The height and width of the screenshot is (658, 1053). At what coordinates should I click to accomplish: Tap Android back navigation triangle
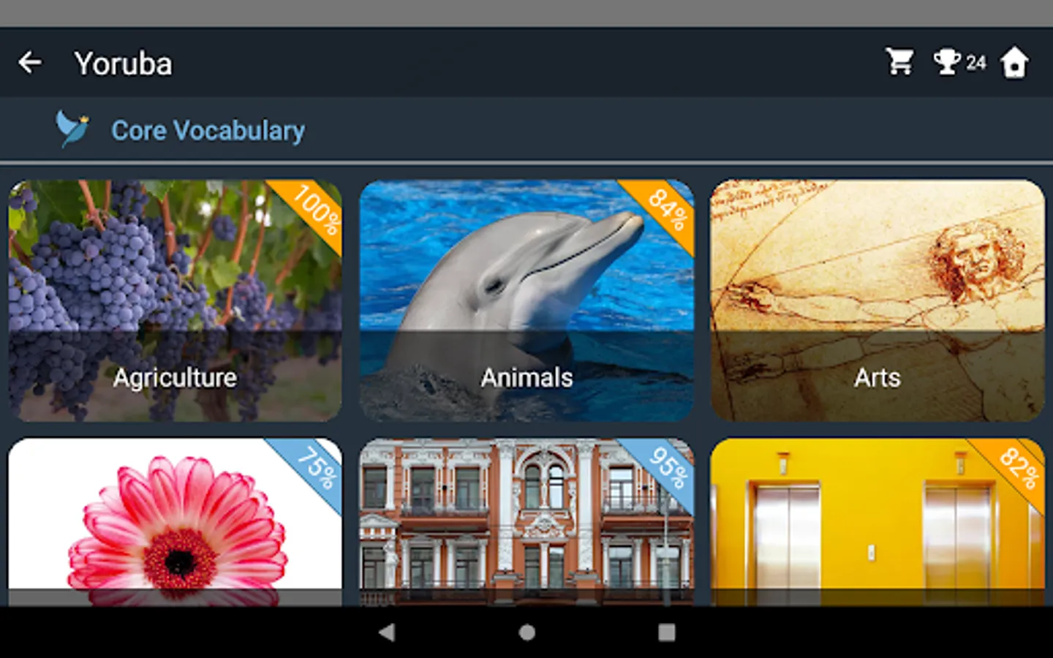pos(387,632)
